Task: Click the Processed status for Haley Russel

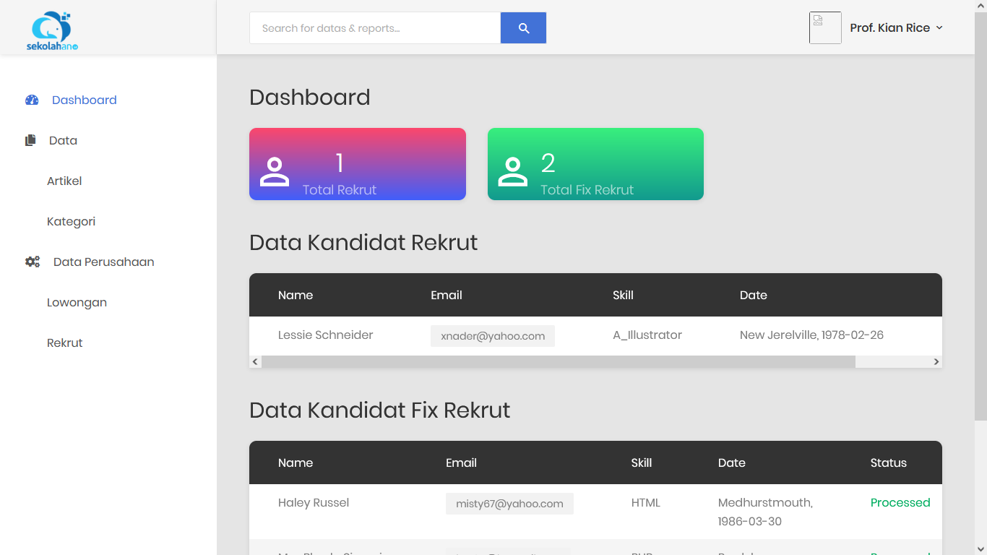Action: pos(900,503)
